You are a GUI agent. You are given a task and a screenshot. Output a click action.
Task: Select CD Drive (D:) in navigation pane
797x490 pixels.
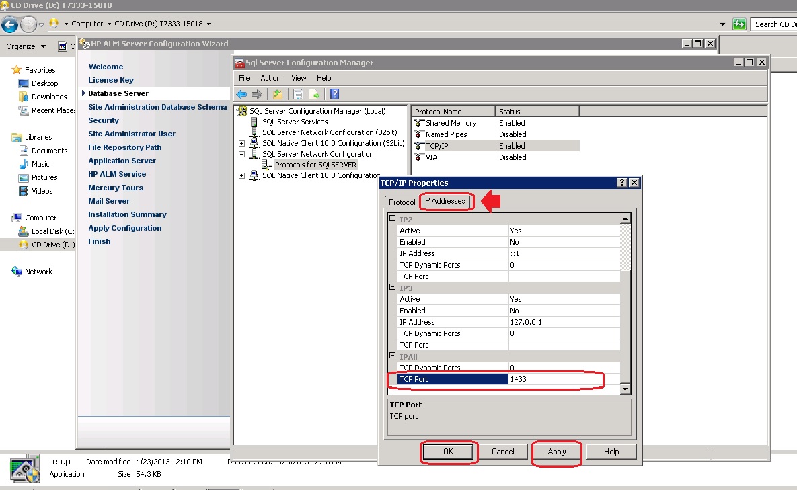point(38,245)
